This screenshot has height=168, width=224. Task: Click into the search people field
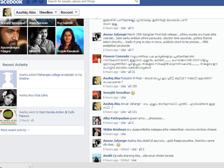(x=90, y=1)
